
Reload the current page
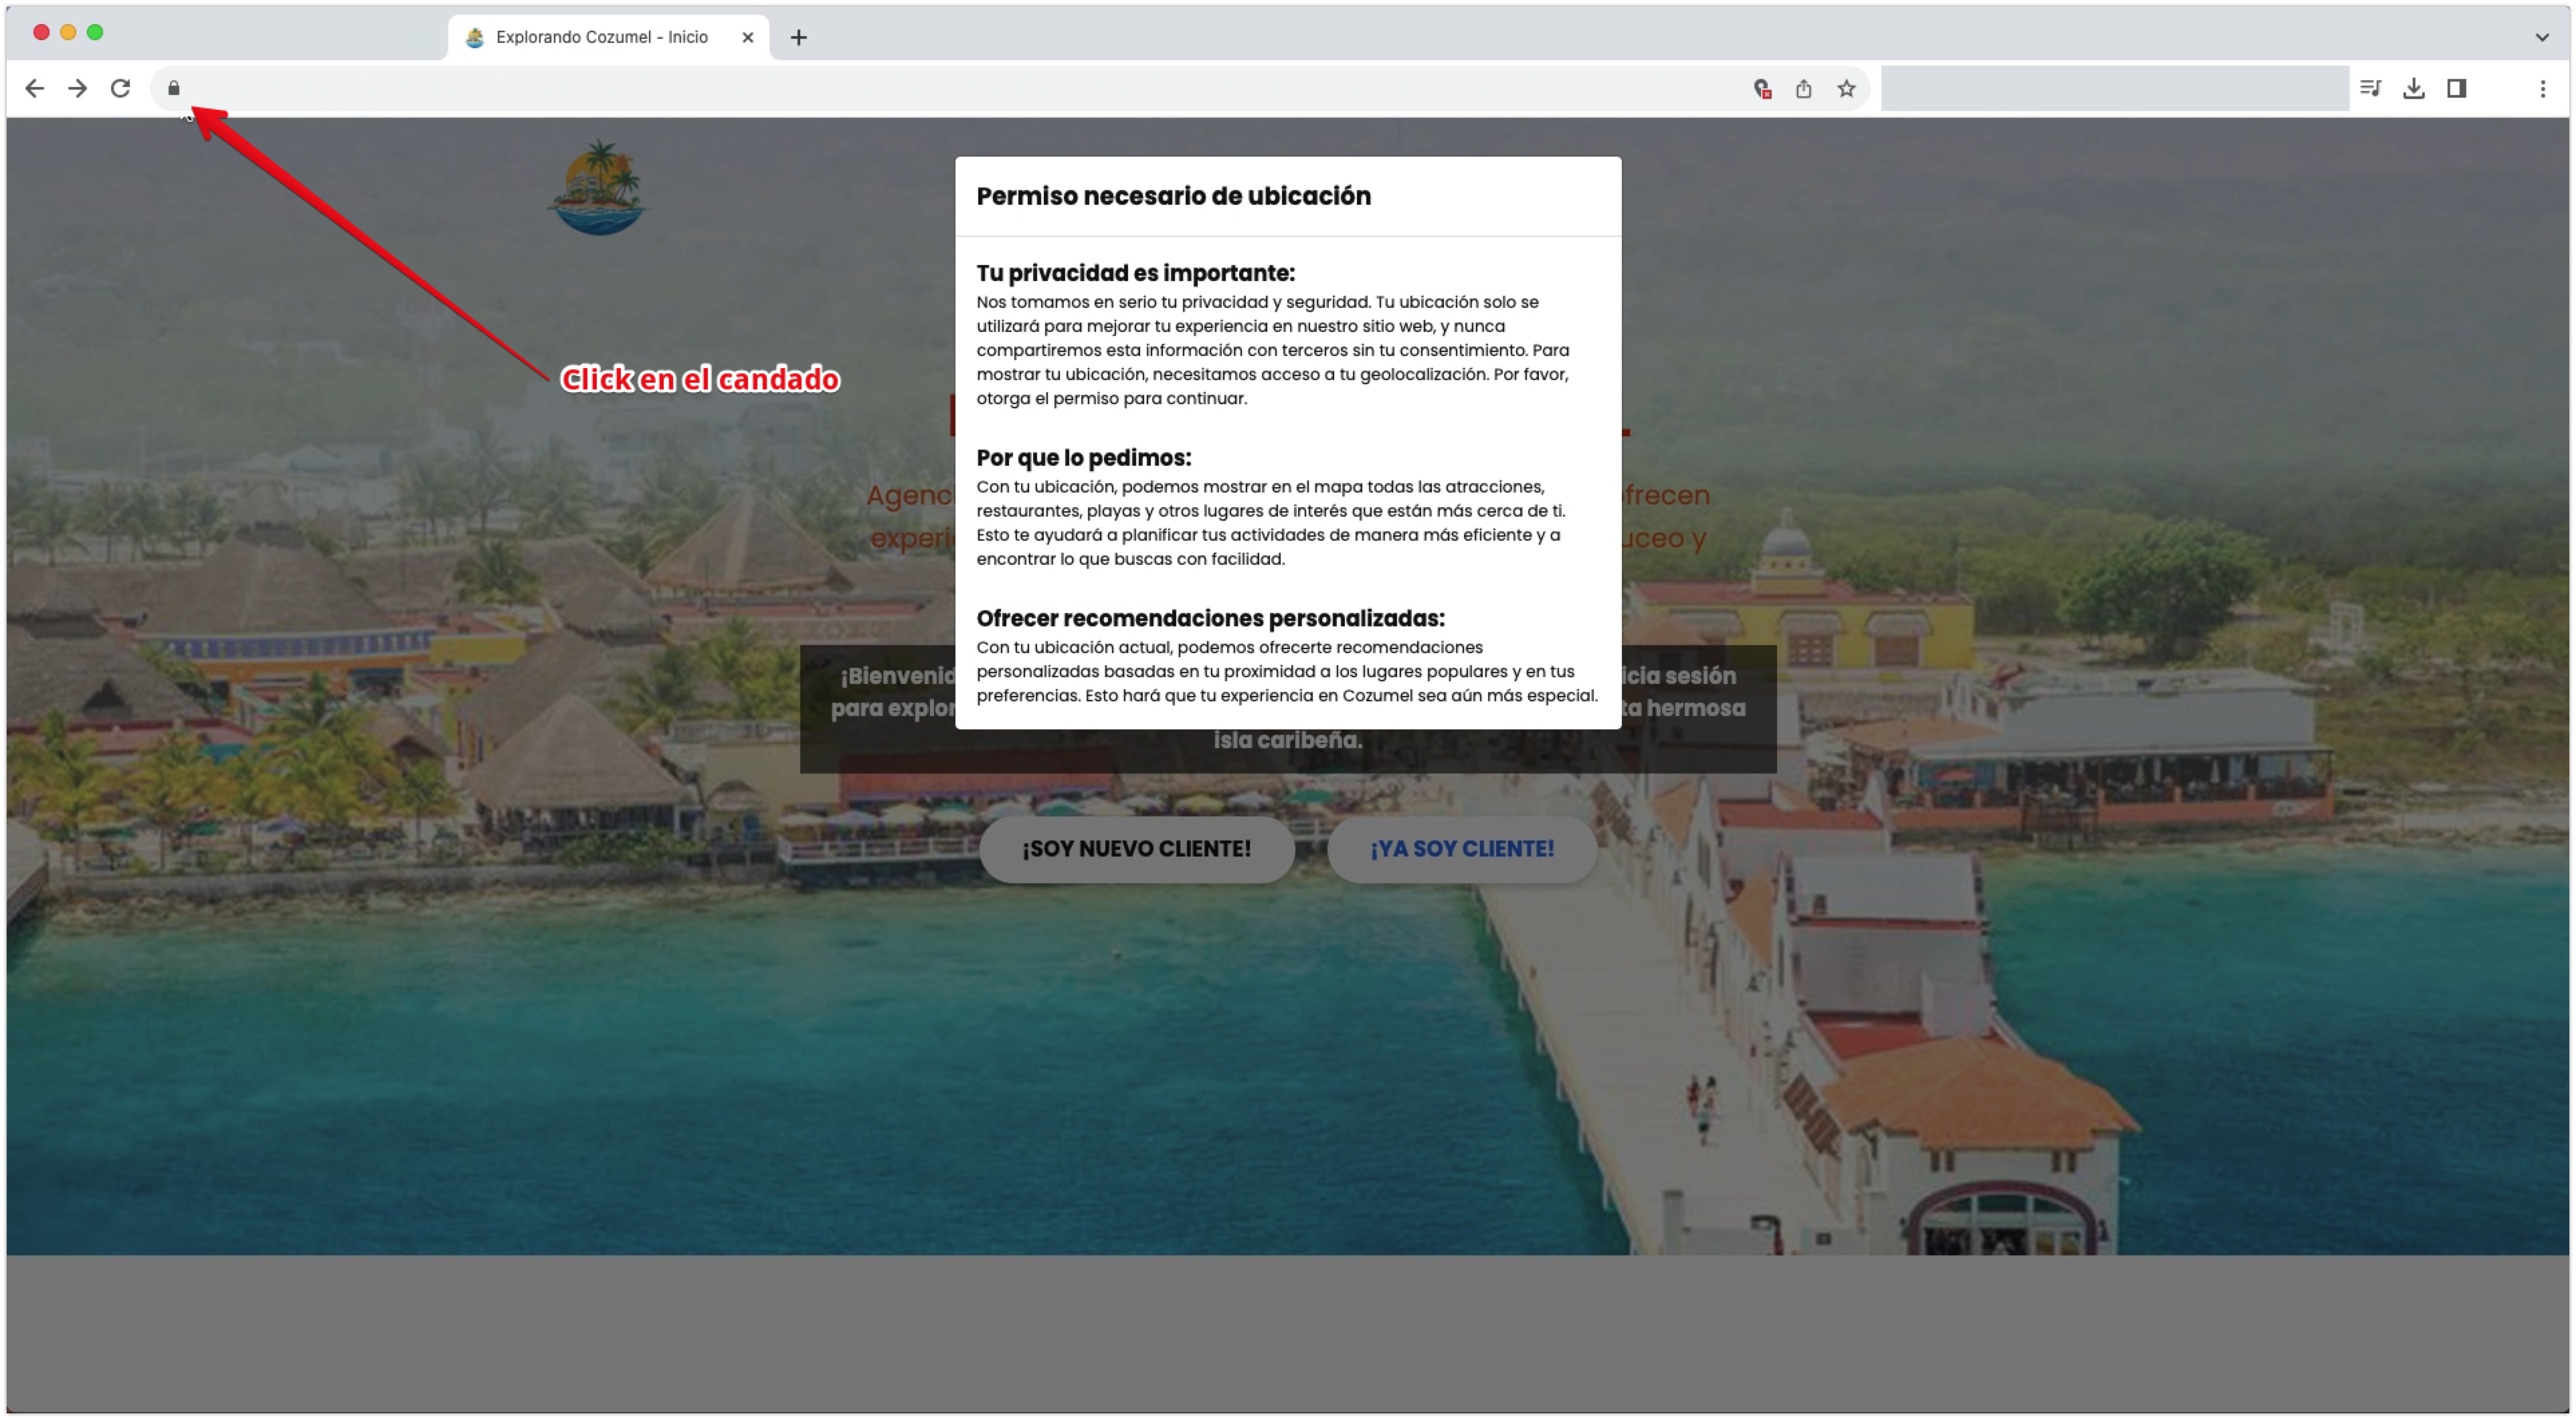click(120, 88)
